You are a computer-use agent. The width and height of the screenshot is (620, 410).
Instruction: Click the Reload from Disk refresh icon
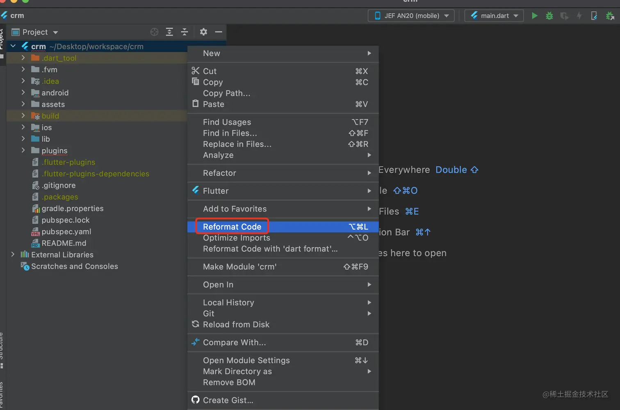tap(196, 324)
